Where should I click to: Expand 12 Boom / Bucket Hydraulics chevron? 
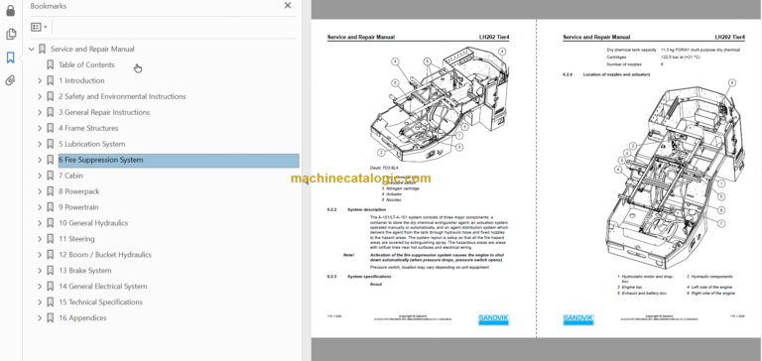coord(40,255)
